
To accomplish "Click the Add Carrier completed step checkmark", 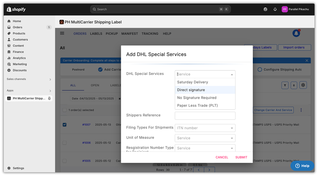I will pos(100,70).
